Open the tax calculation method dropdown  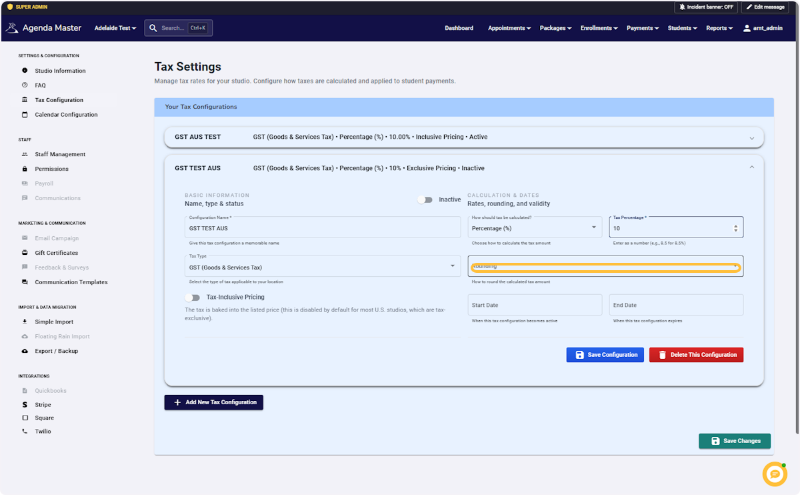pyautogui.click(x=535, y=228)
